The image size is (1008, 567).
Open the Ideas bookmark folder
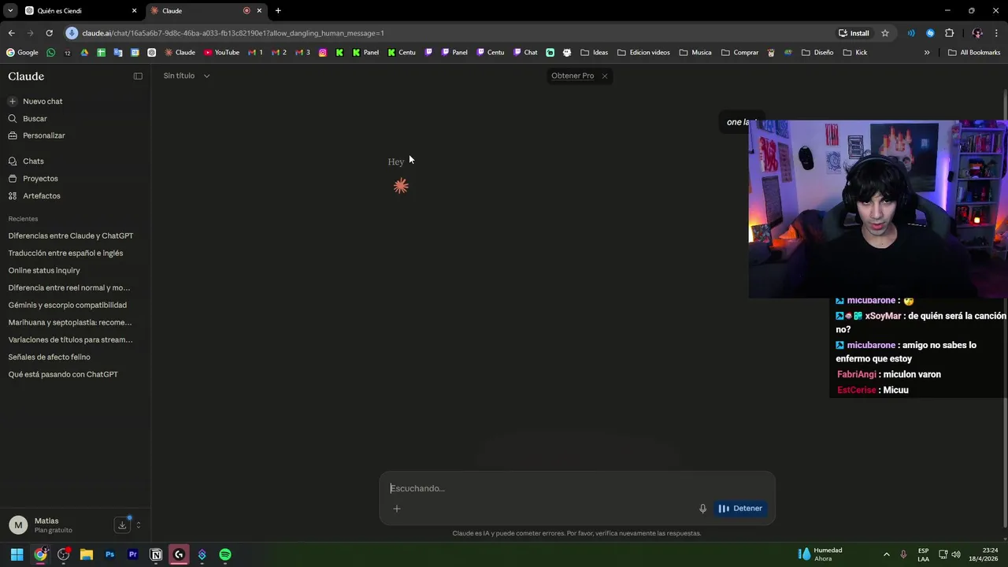(x=594, y=53)
